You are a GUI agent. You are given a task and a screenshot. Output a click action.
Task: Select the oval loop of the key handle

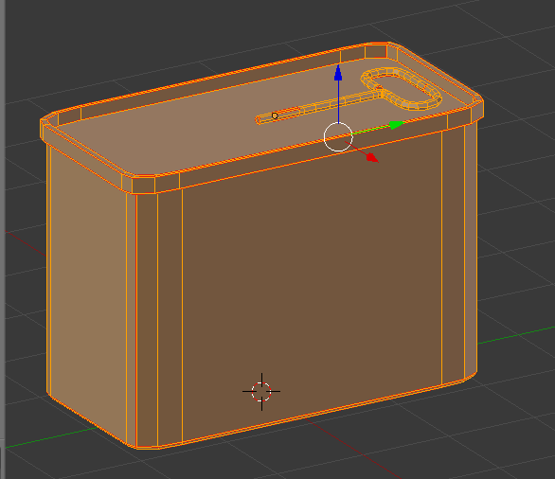click(401, 89)
